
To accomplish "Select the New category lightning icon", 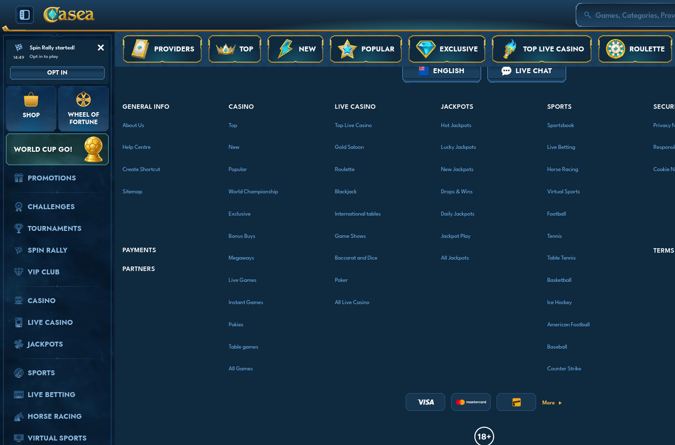I will [286, 49].
